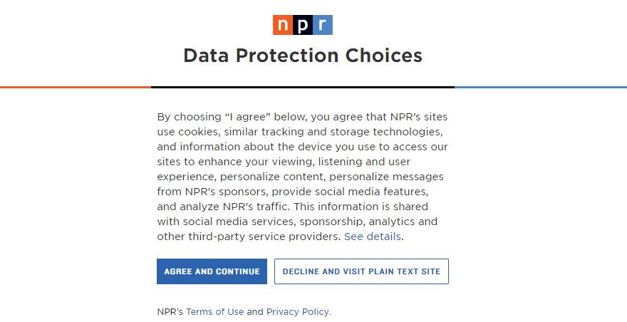Click the blue "r" block in the NPR logo
This screenshot has height=322, width=627.
click(323, 25)
